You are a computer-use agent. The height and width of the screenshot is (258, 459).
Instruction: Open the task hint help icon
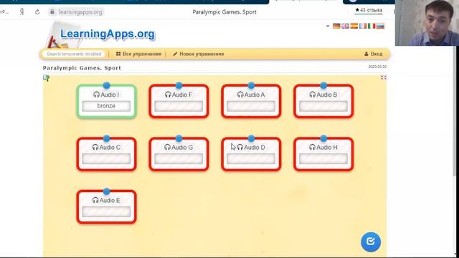46,78
